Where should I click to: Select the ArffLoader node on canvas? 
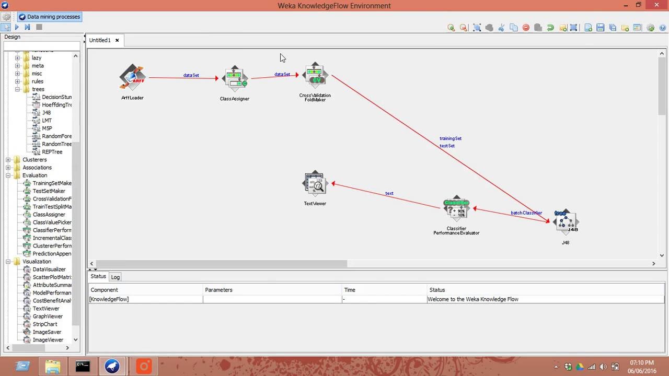[132, 78]
